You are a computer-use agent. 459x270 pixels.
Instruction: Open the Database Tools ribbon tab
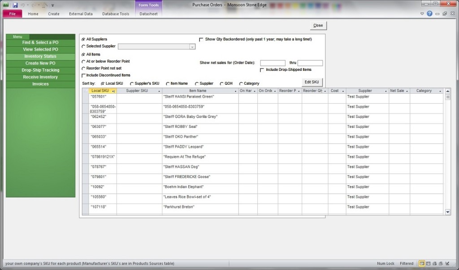pyautogui.click(x=116, y=13)
